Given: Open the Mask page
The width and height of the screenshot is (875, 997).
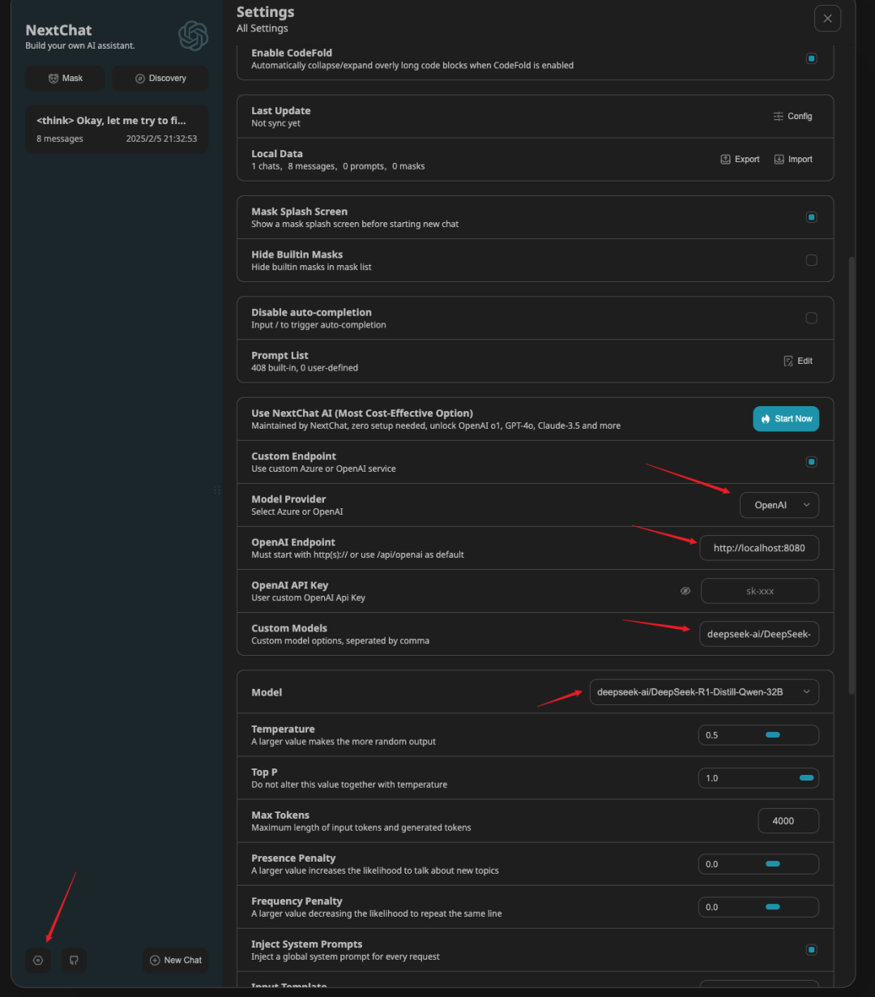Looking at the screenshot, I should (x=65, y=78).
